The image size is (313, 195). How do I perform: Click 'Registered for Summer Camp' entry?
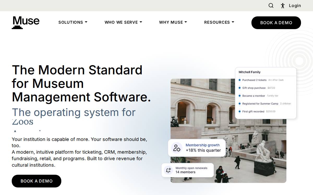coord(260,103)
